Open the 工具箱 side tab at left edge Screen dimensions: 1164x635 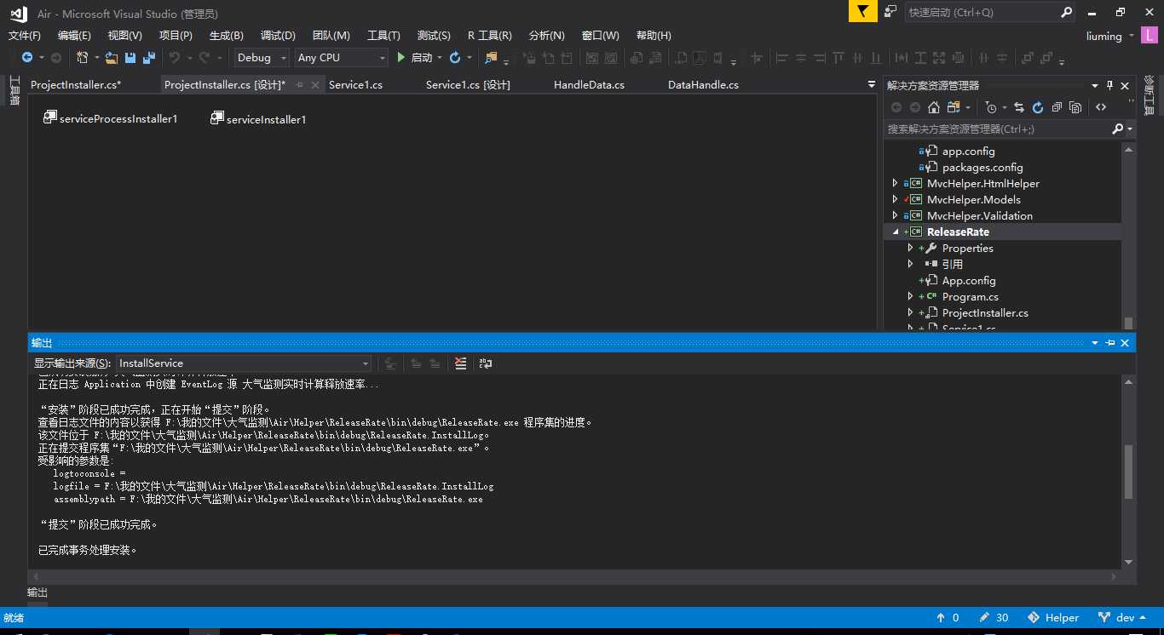tap(14, 90)
